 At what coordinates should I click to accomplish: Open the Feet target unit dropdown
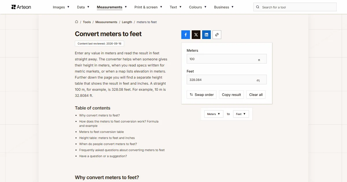click(241, 114)
